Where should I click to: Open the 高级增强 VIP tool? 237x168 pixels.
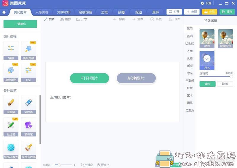[x=28, y=51]
